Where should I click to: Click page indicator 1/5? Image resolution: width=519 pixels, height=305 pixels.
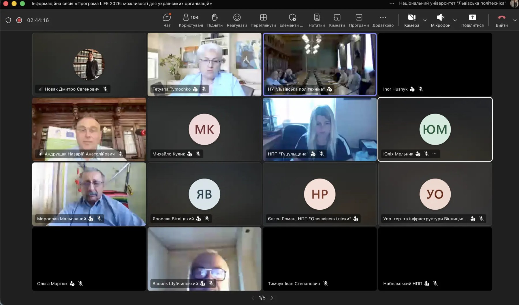click(x=262, y=298)
